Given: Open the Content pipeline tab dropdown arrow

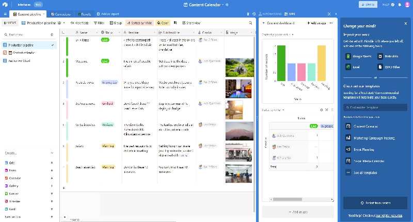Looking at the screenshot, I should (44, 14).
